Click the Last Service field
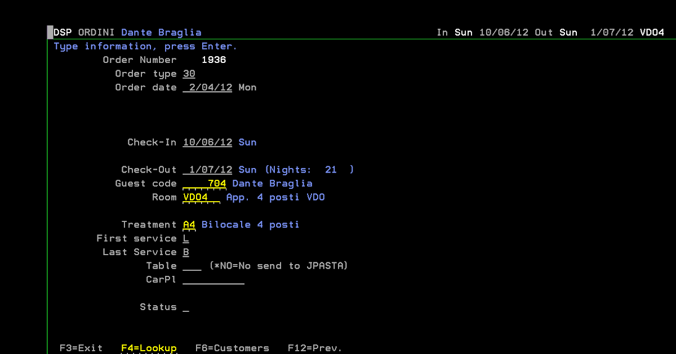Viewport: 676px width, 354px height. [x=185, y=252]
